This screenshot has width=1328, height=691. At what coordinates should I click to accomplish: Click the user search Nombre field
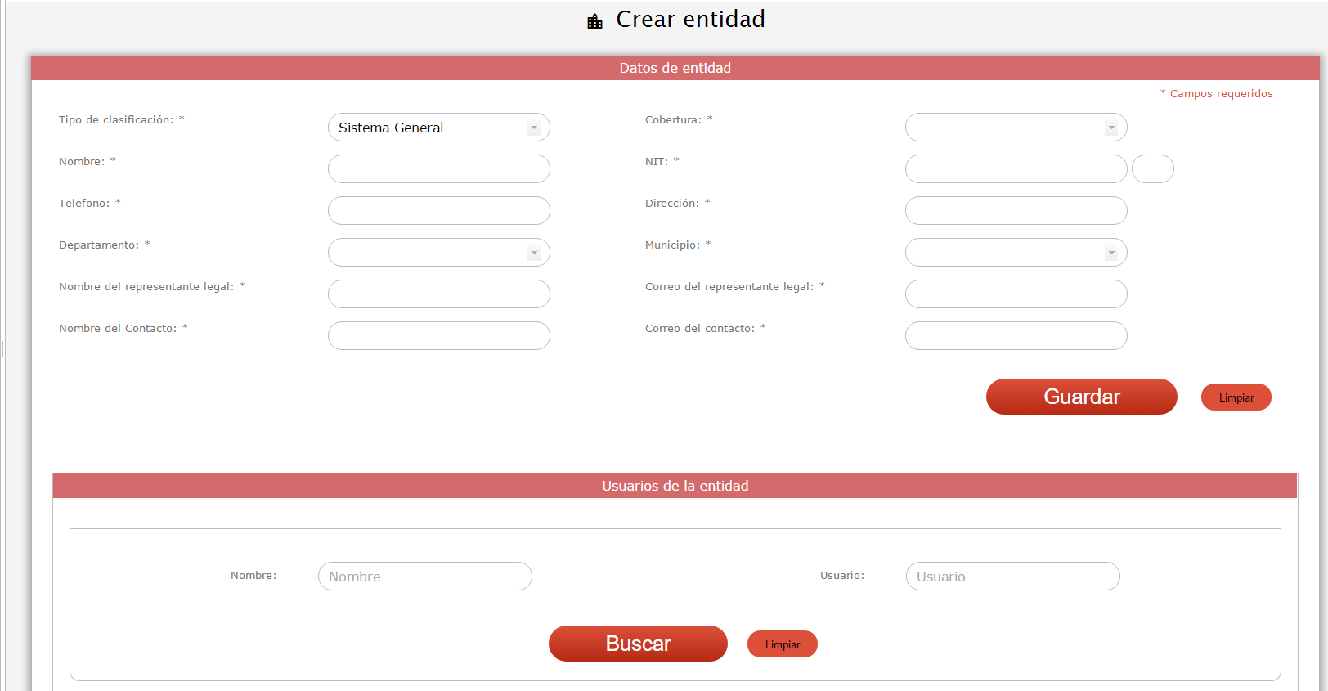coord(424,577)
